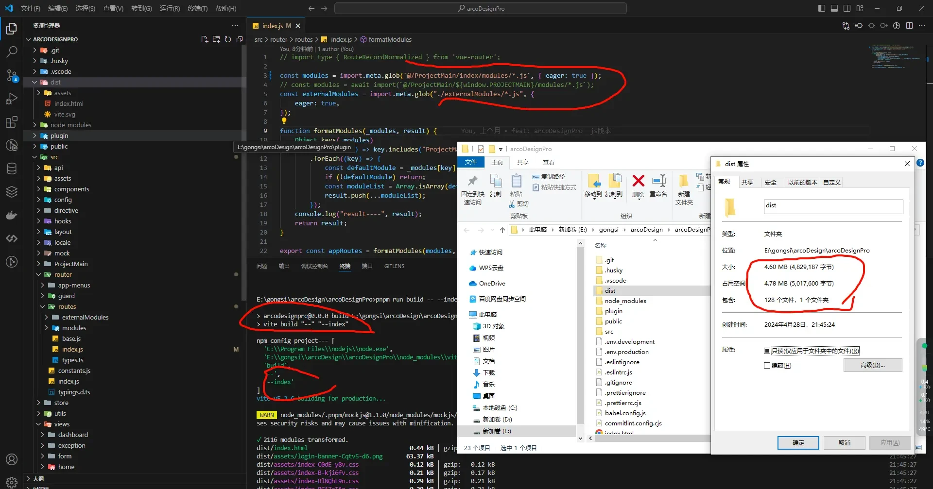Image resolution: width=933 pixels, height=489 pixels.
Task: Open the Explorer view in activity bar
Action: click(12, 29)
